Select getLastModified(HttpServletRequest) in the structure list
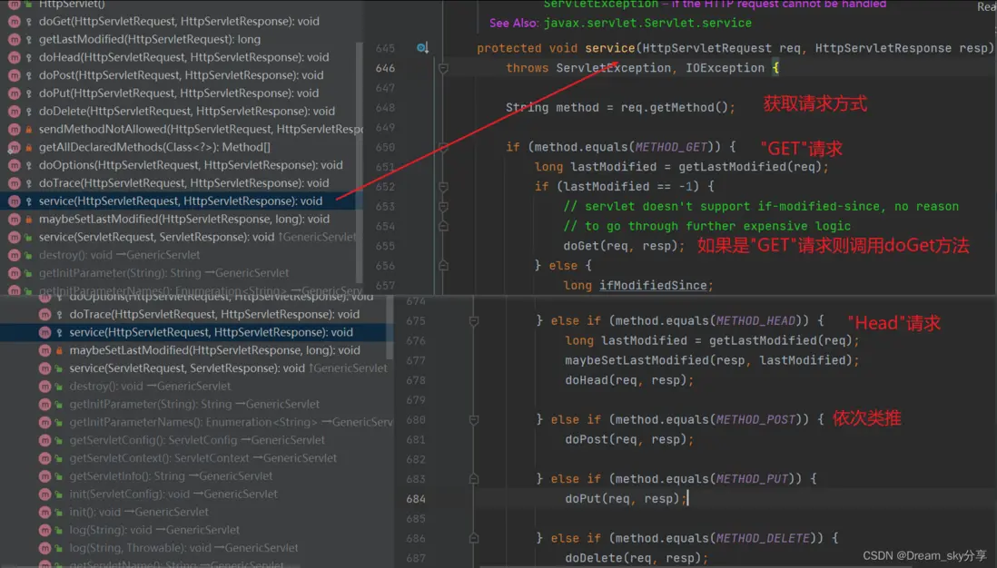This screenshot has width=997, height=568. coord(150,39)
